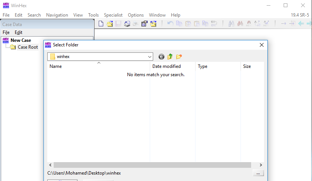Sort by the Type column header
The width and height of the screenshot is (312, 181).
click(x=218, y=66)
